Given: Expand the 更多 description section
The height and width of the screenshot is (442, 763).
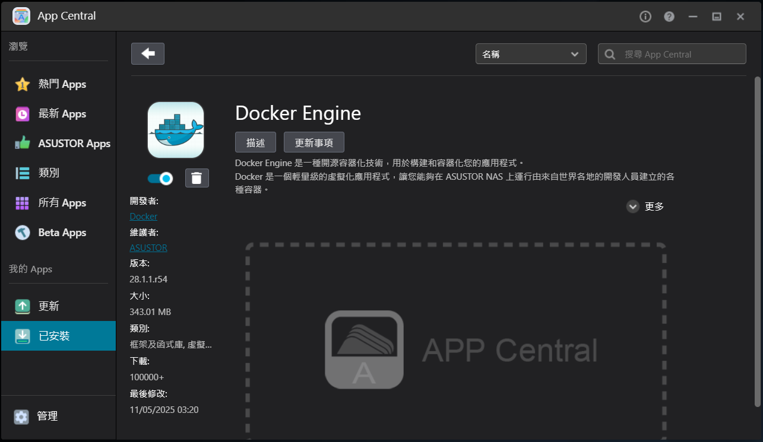Looking at the screenshot, I should pos(645,206).
